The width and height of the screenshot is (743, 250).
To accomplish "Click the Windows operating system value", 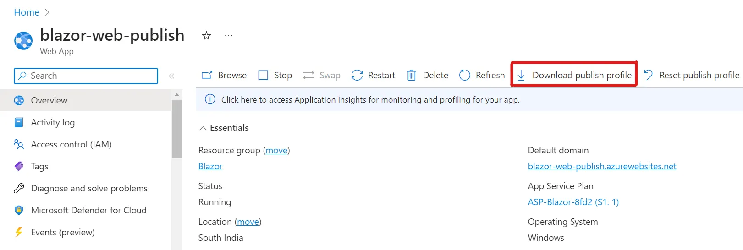I will tap(546, 238).
